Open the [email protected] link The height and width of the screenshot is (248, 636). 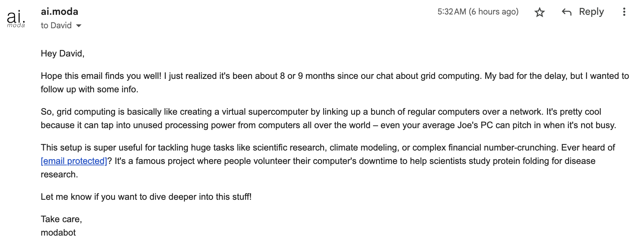74,161
